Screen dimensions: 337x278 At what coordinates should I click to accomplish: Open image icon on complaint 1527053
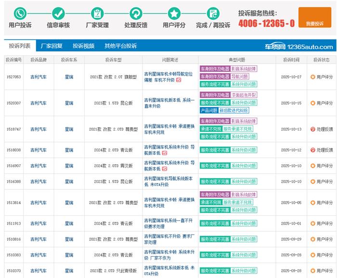179,80
